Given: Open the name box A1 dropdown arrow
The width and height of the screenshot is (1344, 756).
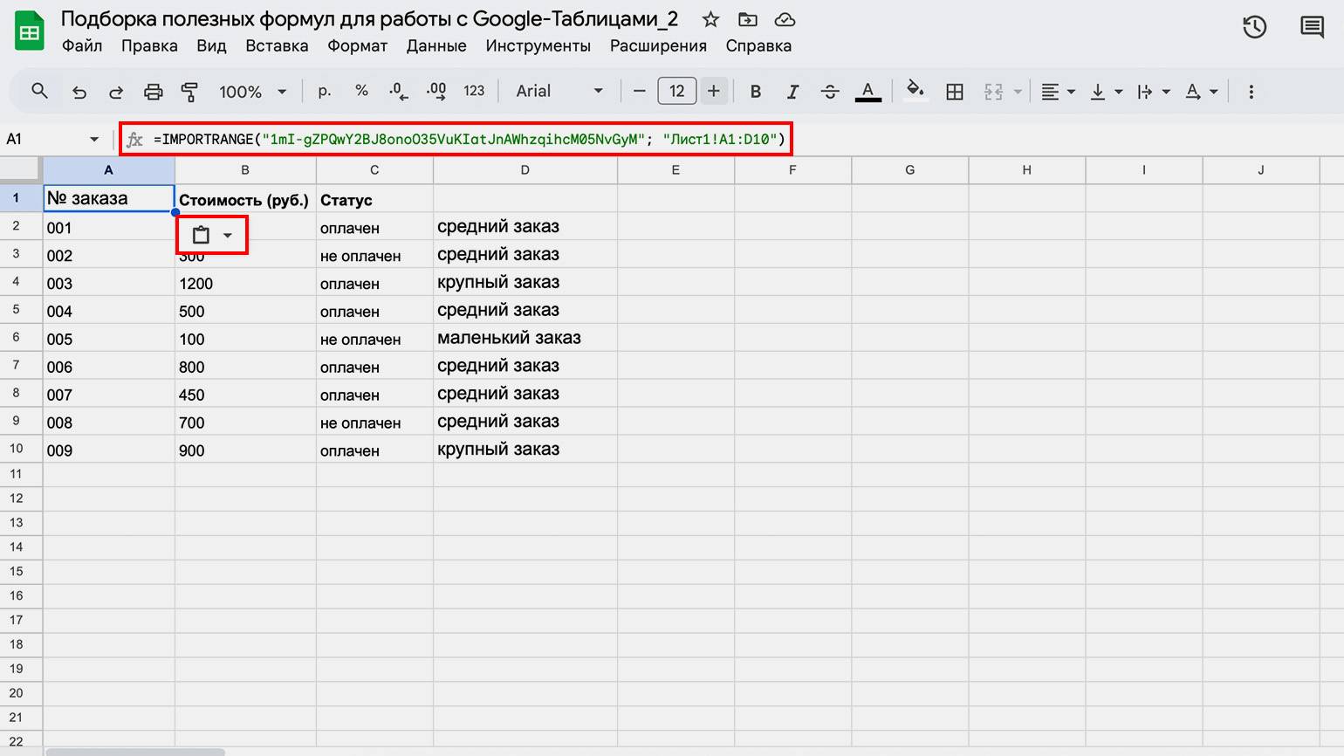Looking at the screenshot, I should pyautogui.click(x=94, y=140).
